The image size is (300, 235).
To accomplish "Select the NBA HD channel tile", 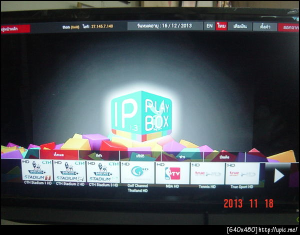I will tap(172, 173).
